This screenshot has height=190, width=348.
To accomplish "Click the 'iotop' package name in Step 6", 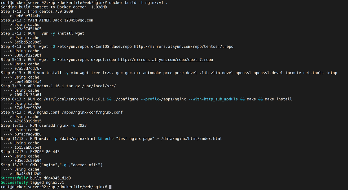I will 332,73.
